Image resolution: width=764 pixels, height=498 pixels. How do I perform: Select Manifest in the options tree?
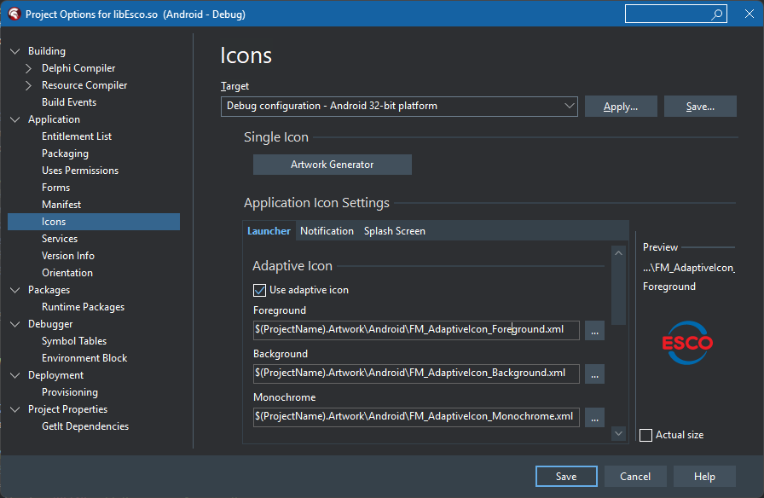pos(61,205)
